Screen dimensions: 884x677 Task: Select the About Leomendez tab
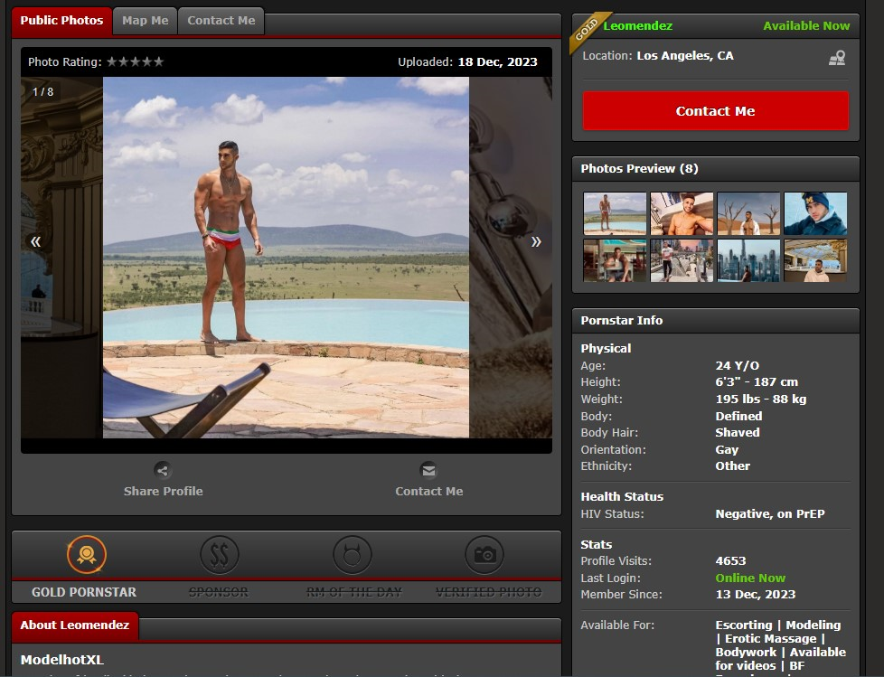[x=74, y=625]
